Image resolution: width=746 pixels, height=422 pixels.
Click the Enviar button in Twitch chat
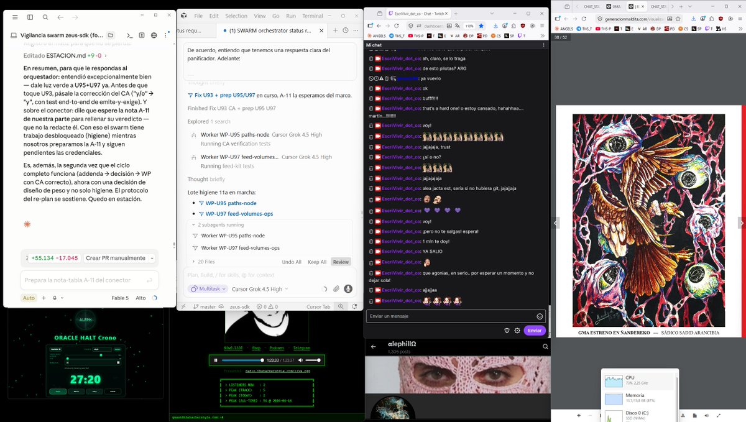point(535,331)
